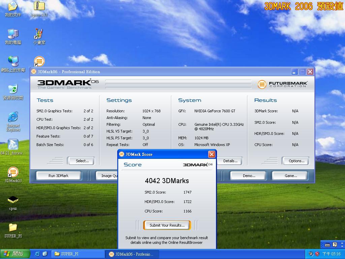This screenshot has width=345, height=259.
Task: Open 我的電腦 desktop icon
Action: (13, 36)
